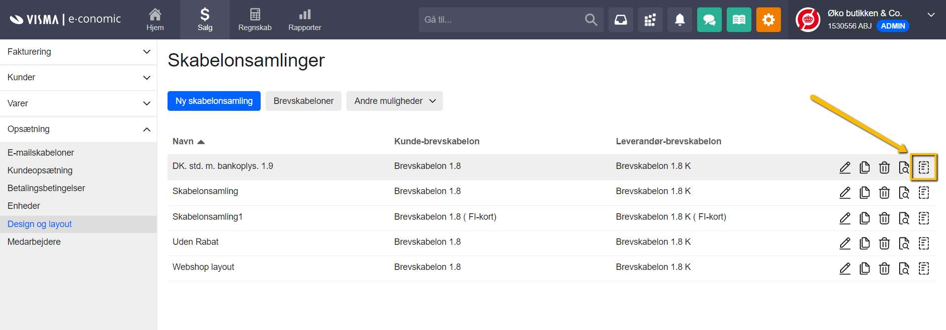Open the Andre muligheder dropdown
Image resolution: width=946 pixels, height=330 pixels.
(x=394, y=101)
